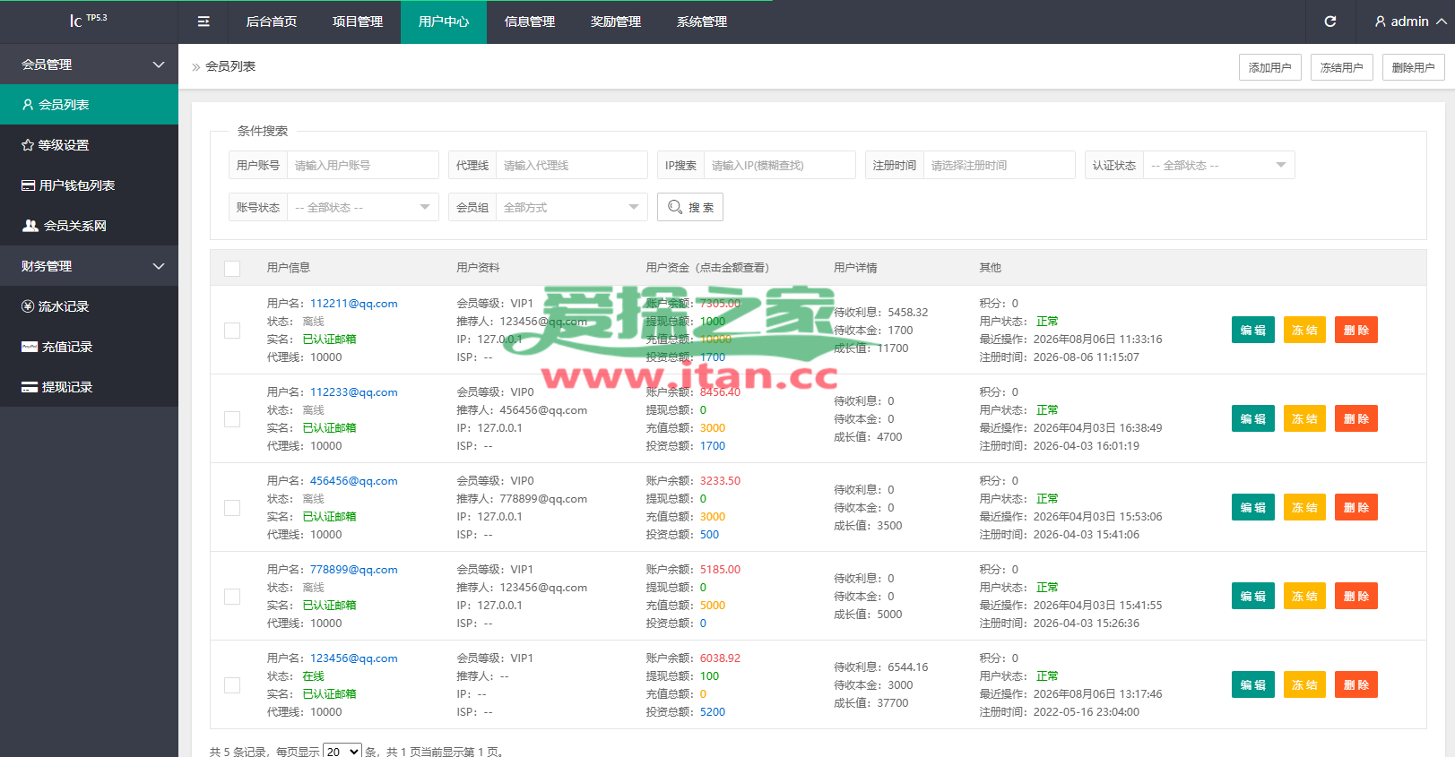Open the 账号状态 dropdown
The height and width of the screenshot is (757, 1455).
pos(363,207)
